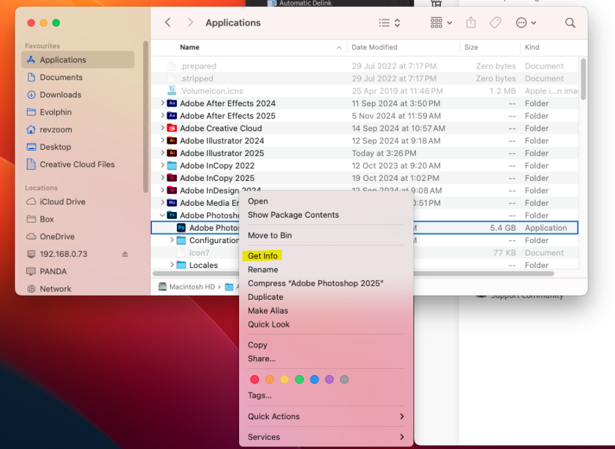
Task: Open iCloud Drive in the sidebar
Action: coord(62,202)
